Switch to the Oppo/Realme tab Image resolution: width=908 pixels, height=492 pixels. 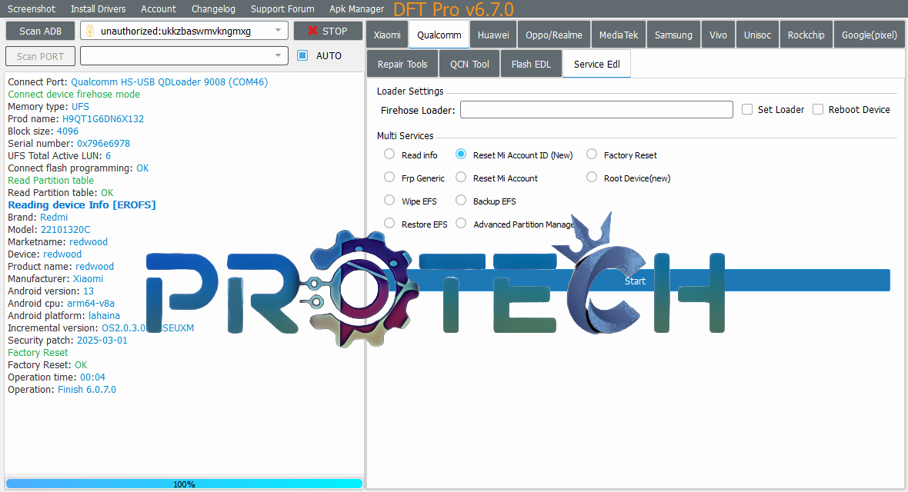click(553, 35)
